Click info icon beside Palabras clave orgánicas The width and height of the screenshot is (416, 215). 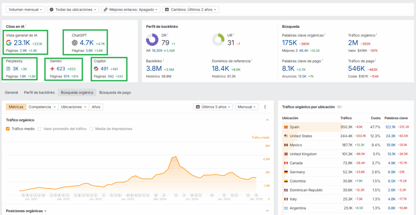click(325, 34)
